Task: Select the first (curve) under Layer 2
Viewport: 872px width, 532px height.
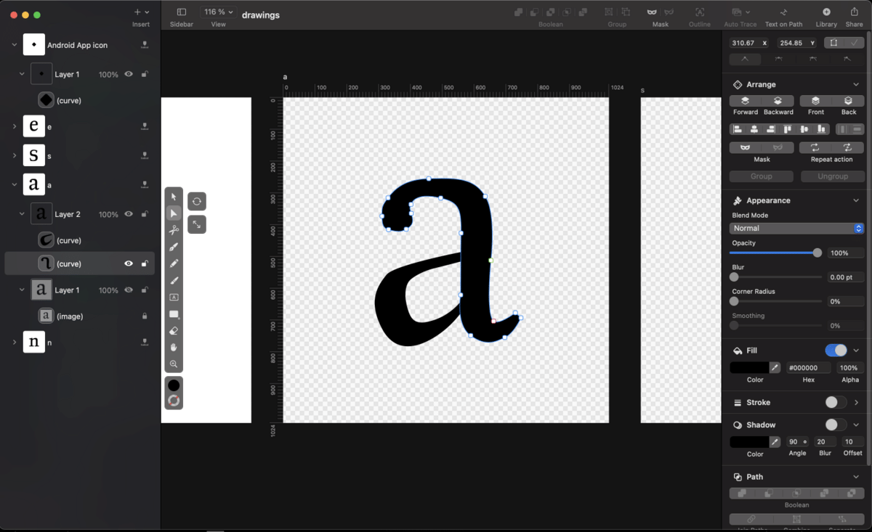Action: pyautogui.click(x=79, y=240)
